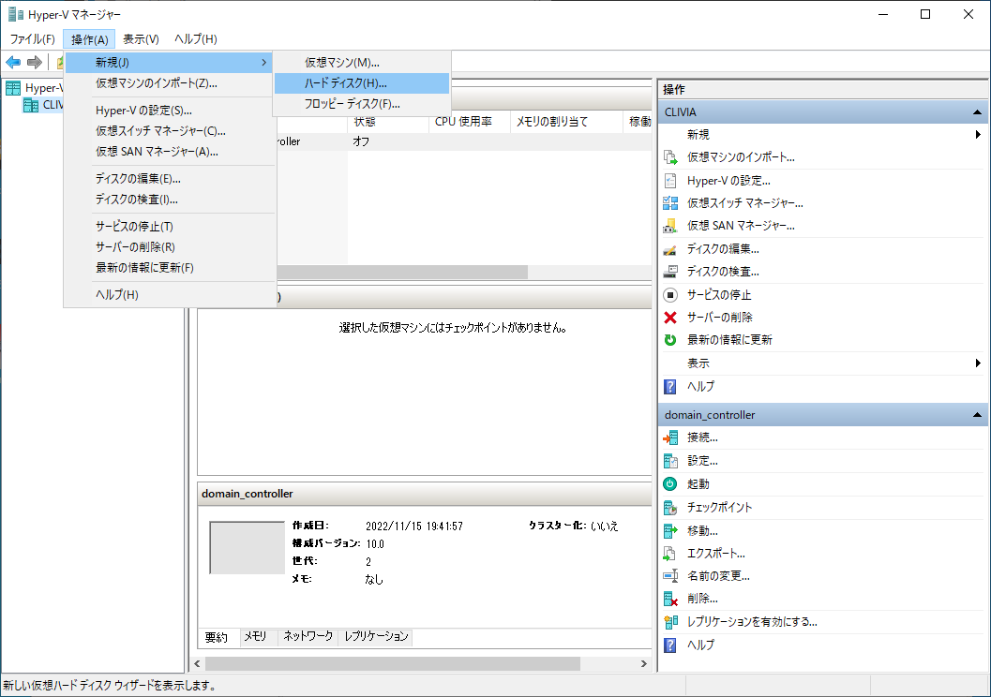Click レプリケーションを有効にする... in actions pane
991x697 pixels.
click(x=752, y=622)
